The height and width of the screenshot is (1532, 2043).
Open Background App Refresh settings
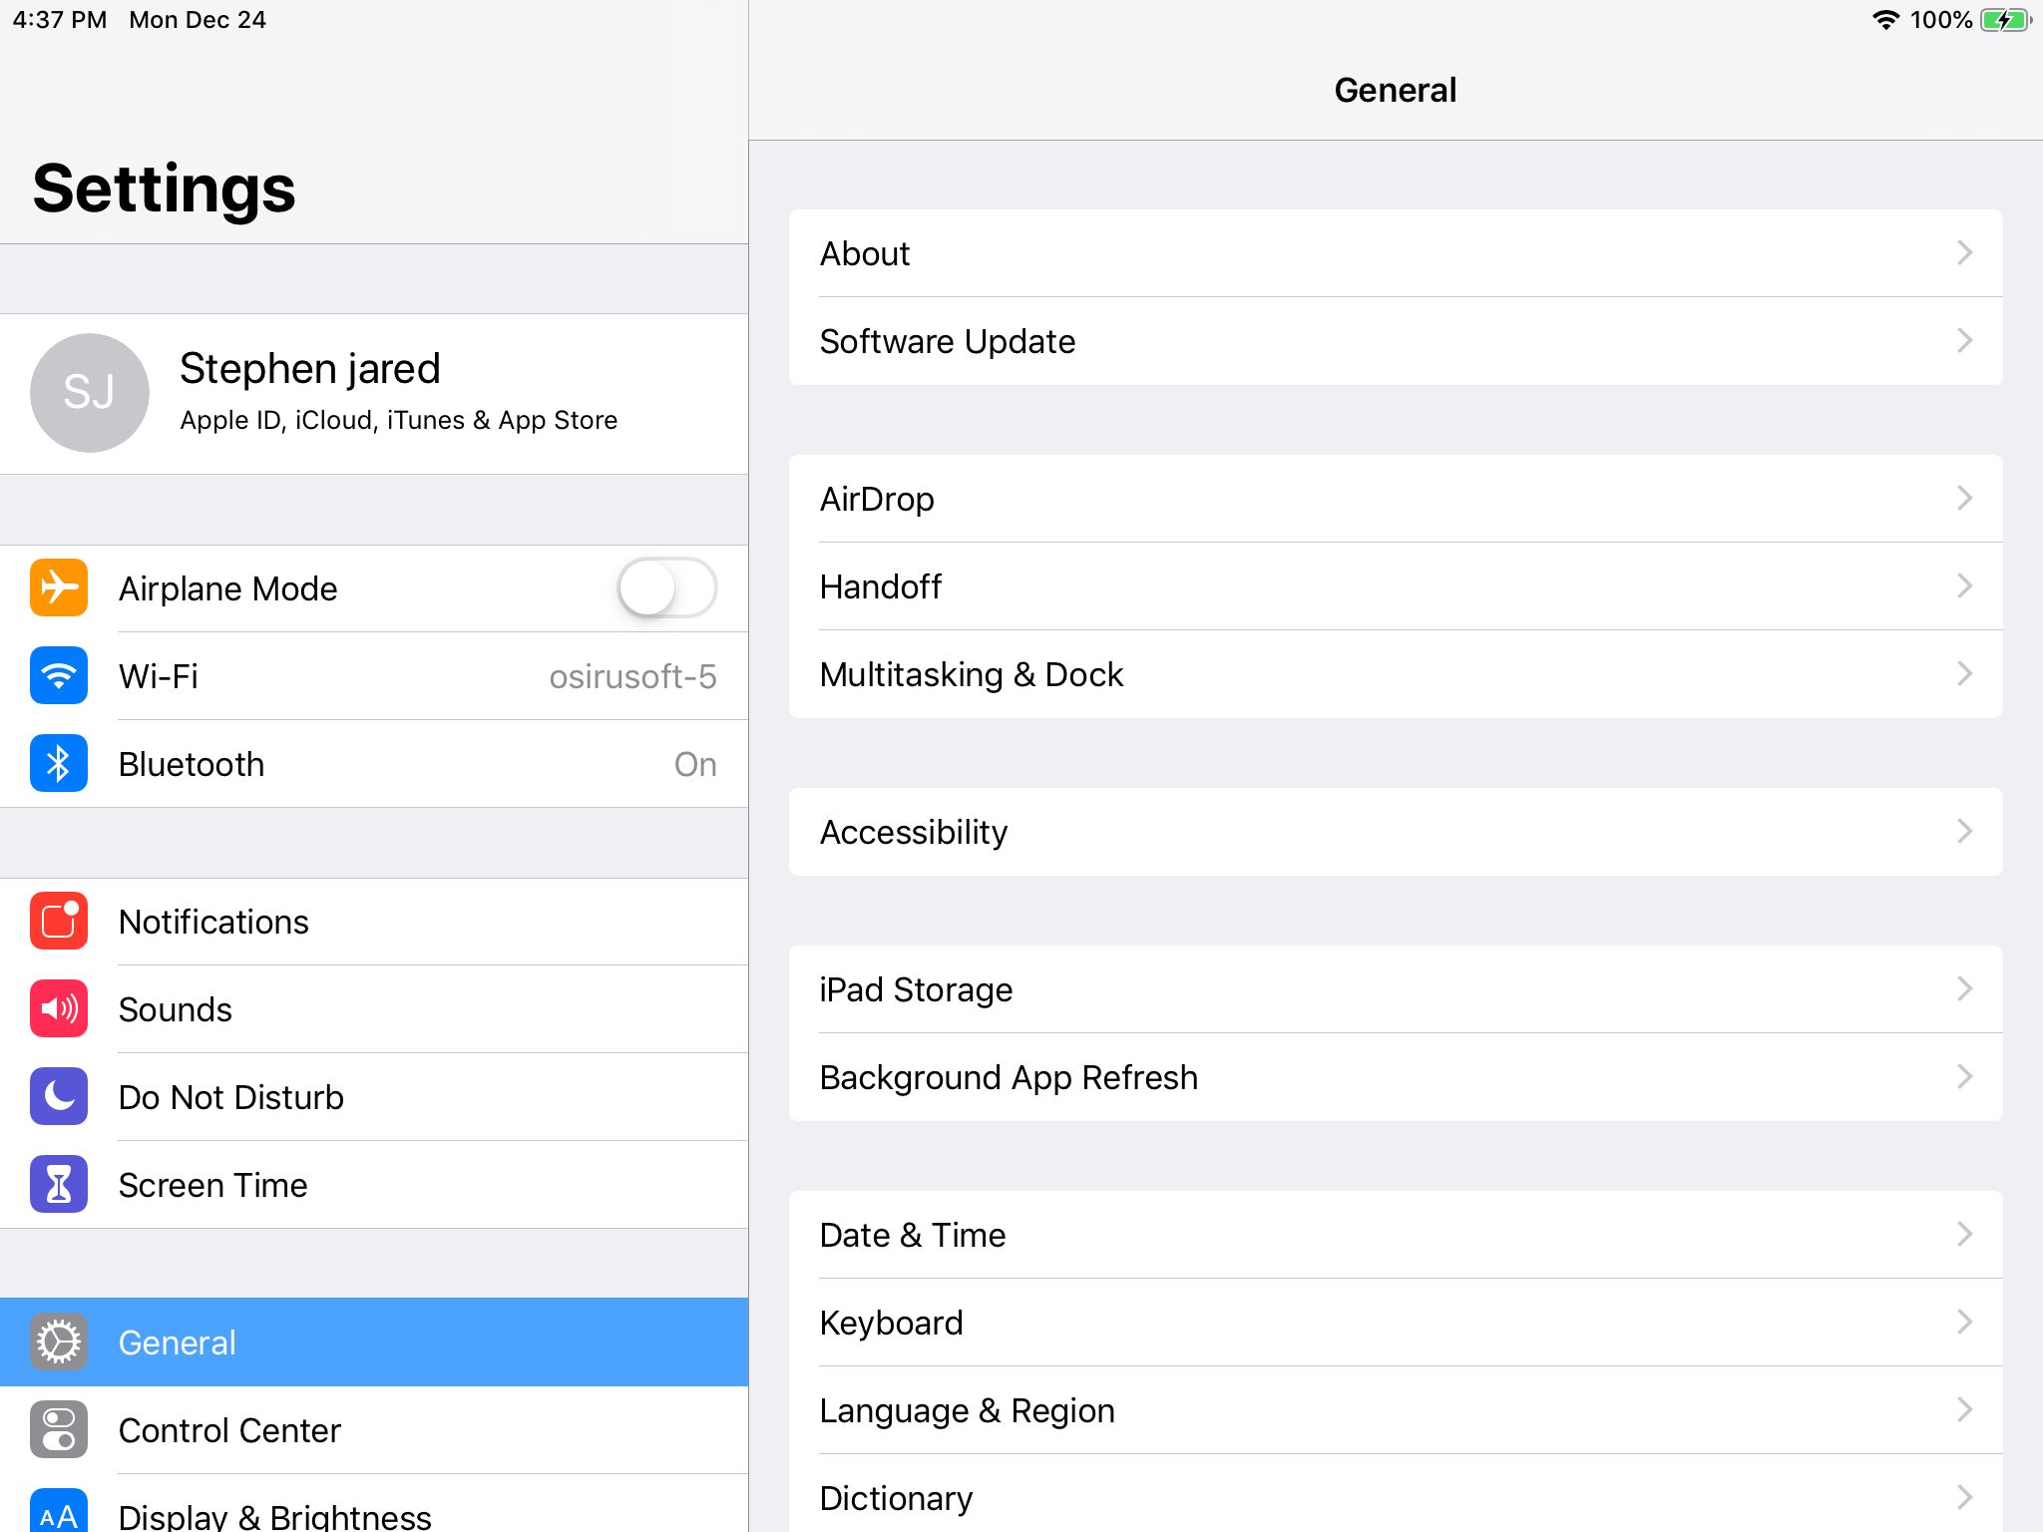[1396, 1076]
